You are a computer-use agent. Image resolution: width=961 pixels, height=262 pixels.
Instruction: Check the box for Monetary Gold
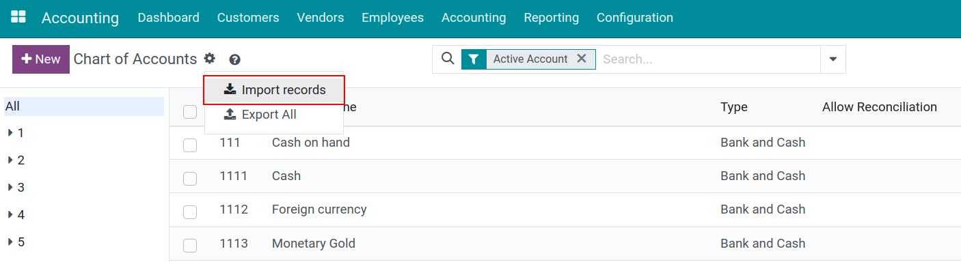190,246
